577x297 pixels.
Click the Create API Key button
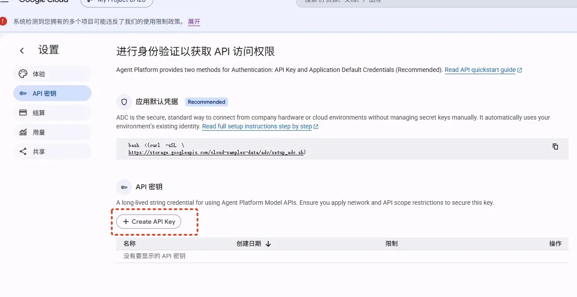point(148,222)
